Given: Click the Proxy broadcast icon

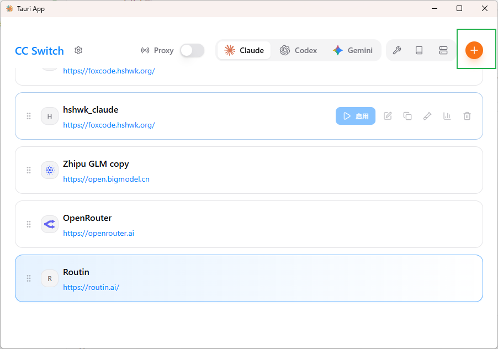Looking at the screenshot, I should coord(145,50).
